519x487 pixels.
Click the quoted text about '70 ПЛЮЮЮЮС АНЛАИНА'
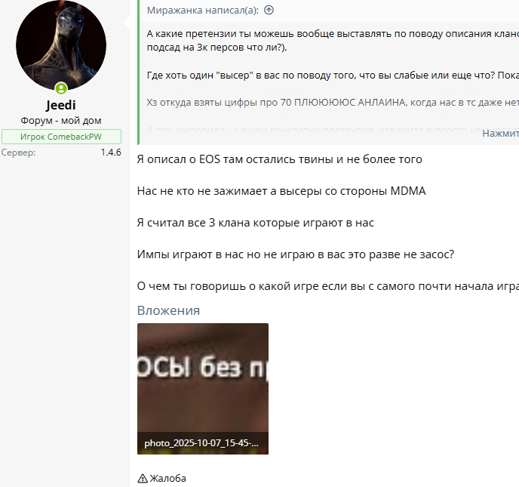[333, 103]
